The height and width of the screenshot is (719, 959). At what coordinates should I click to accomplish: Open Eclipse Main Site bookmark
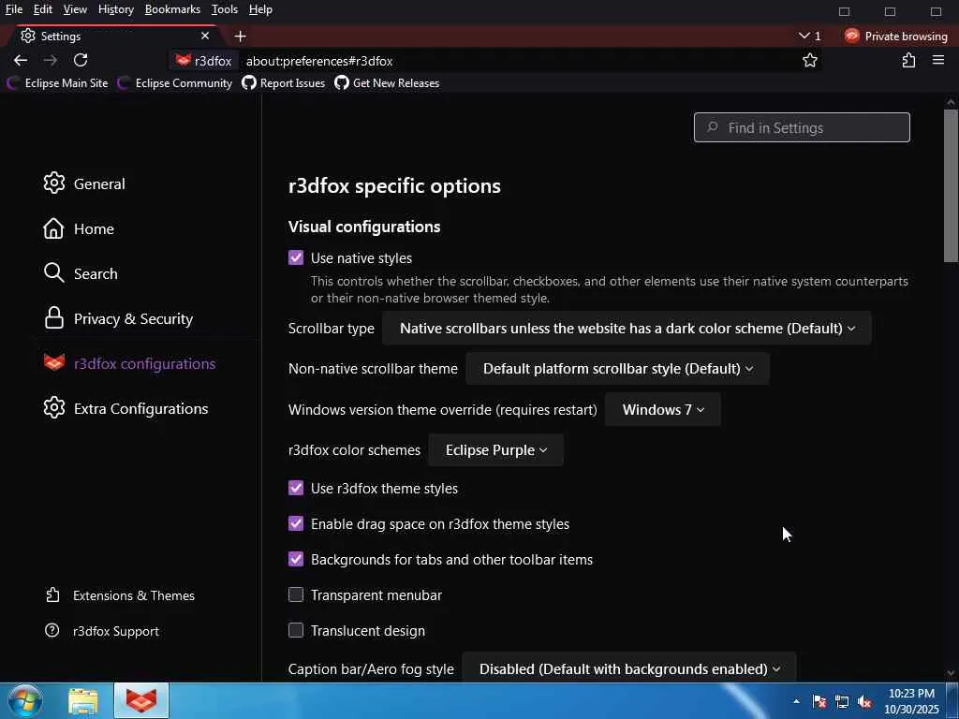(57, 83)
